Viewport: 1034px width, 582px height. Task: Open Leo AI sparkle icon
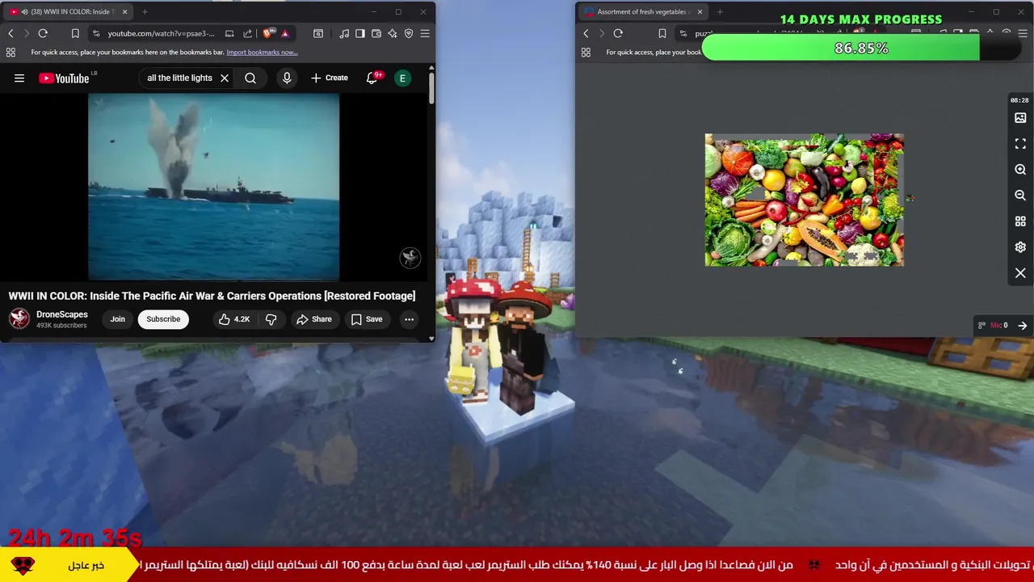click(393, 33)
